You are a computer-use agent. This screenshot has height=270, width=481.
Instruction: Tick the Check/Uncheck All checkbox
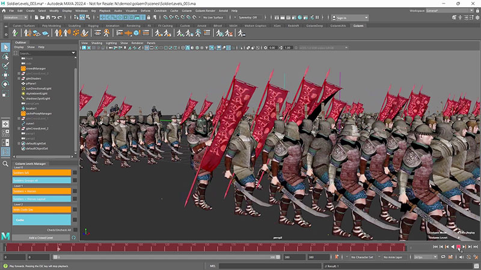point(75,230)
